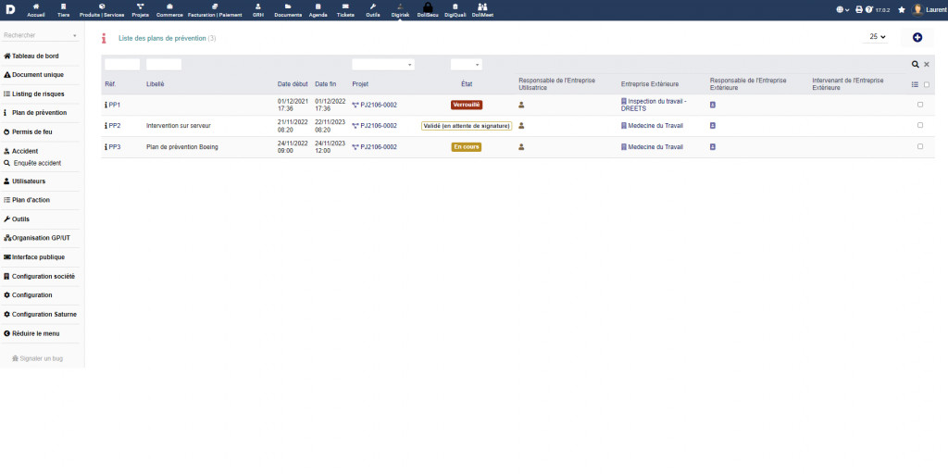Tick the checkbox for PP3 row
The image size is (948, 474).
(x=920, y=146)
